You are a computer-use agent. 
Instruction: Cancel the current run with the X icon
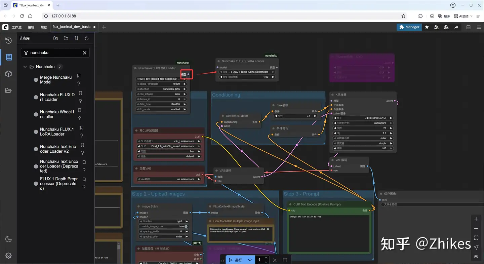275,260
